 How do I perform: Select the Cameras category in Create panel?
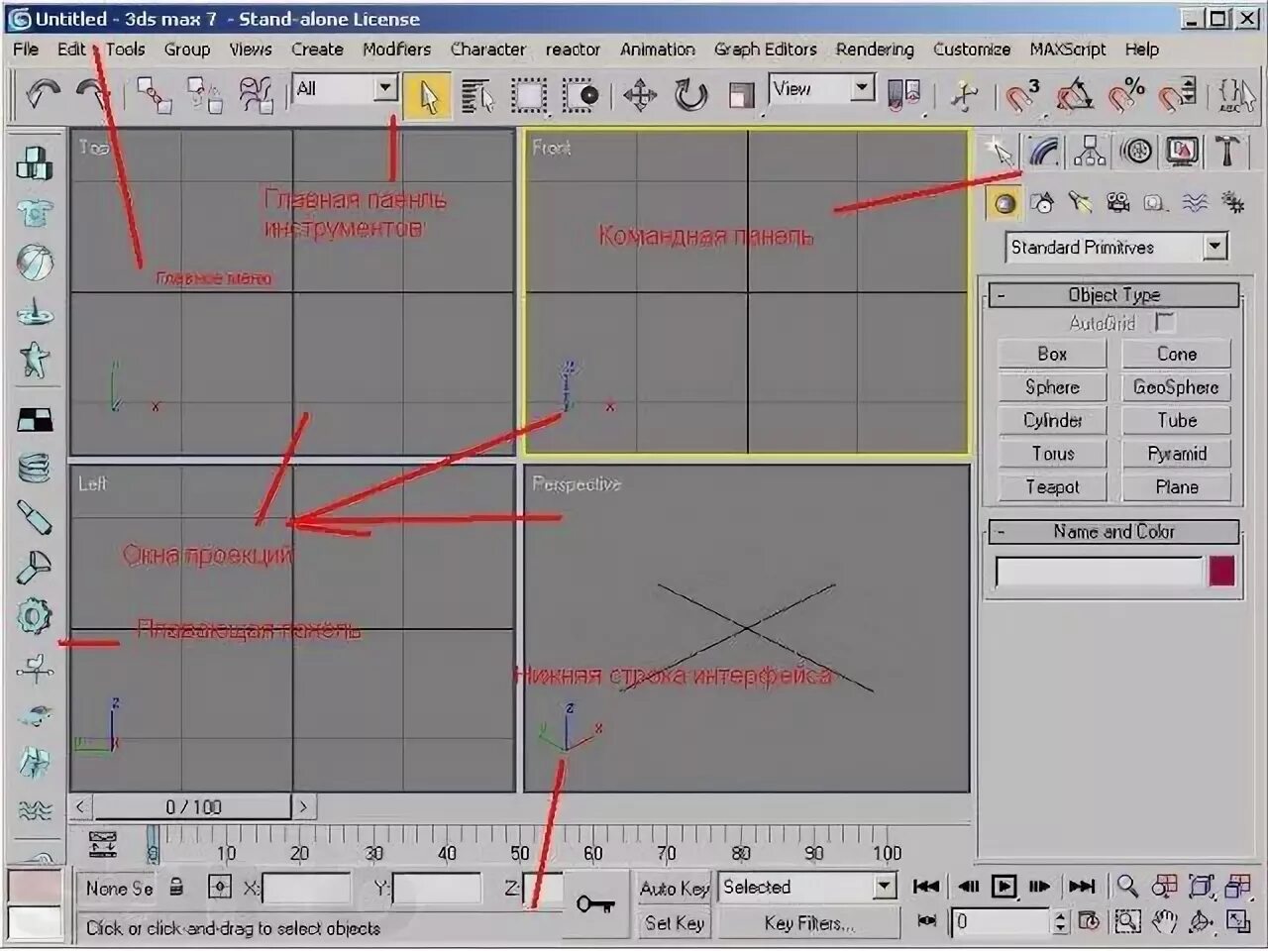pyautogui.click(x=1118, y=203)
